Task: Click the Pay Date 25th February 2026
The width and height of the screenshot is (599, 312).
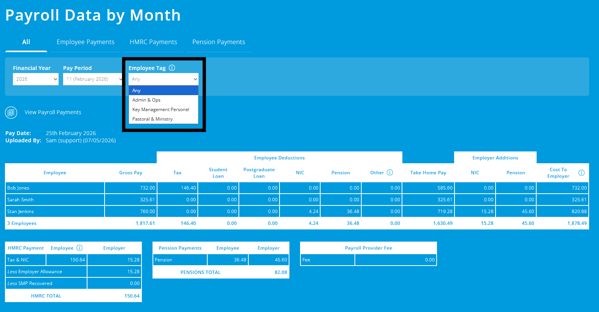Action: click(71, 133)
